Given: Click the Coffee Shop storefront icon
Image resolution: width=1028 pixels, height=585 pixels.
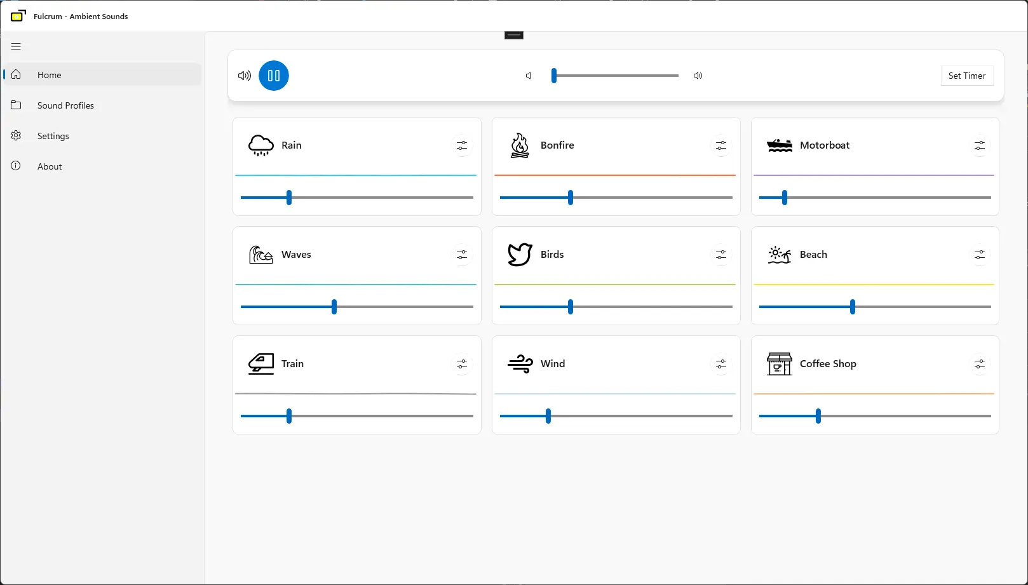Looking at the screenshot, I should [x=779, y=363].
